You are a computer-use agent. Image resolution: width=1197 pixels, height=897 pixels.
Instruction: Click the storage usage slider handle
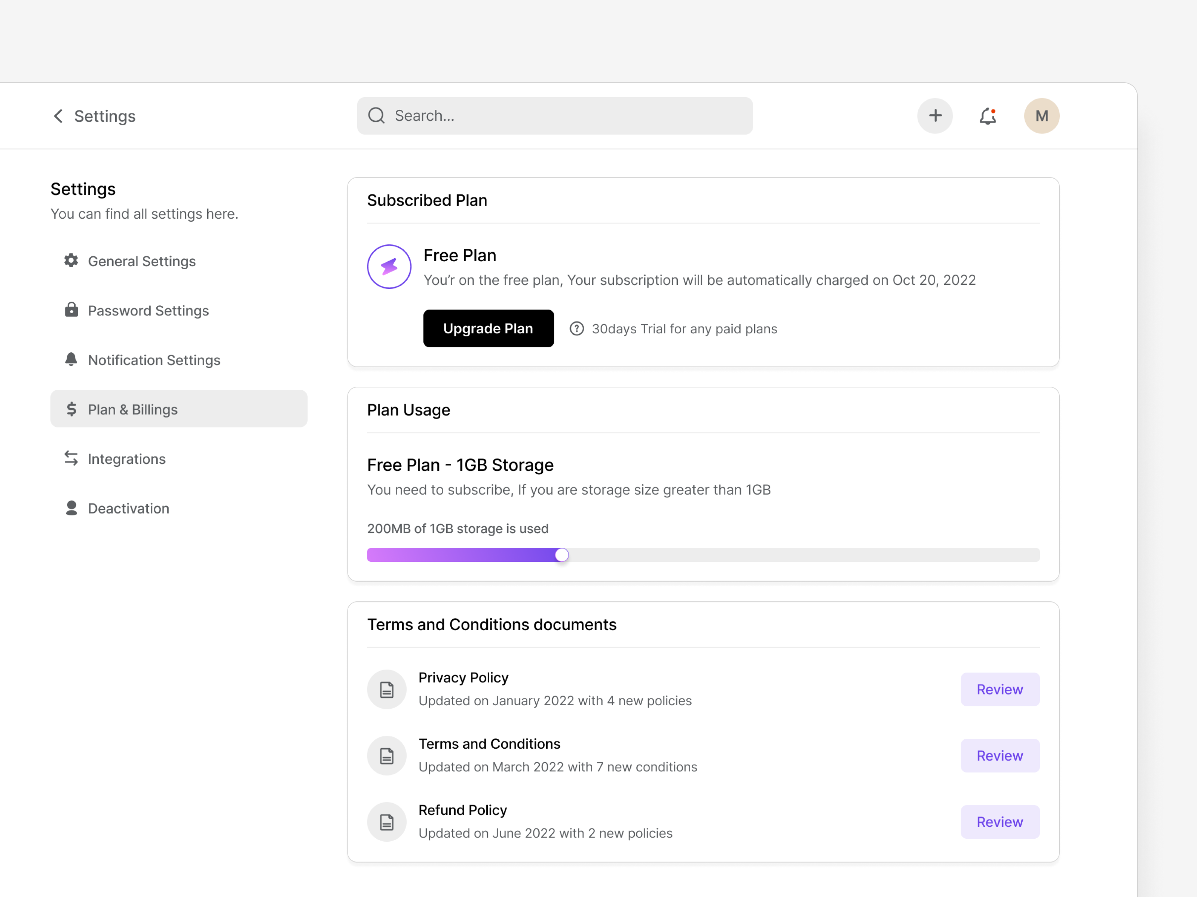pos(562,554)
